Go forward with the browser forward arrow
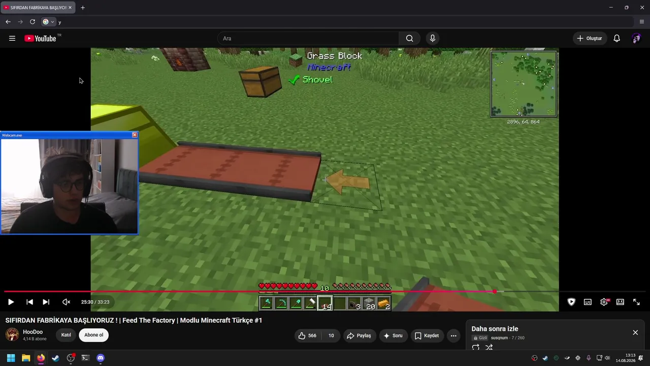 (20, 22)
